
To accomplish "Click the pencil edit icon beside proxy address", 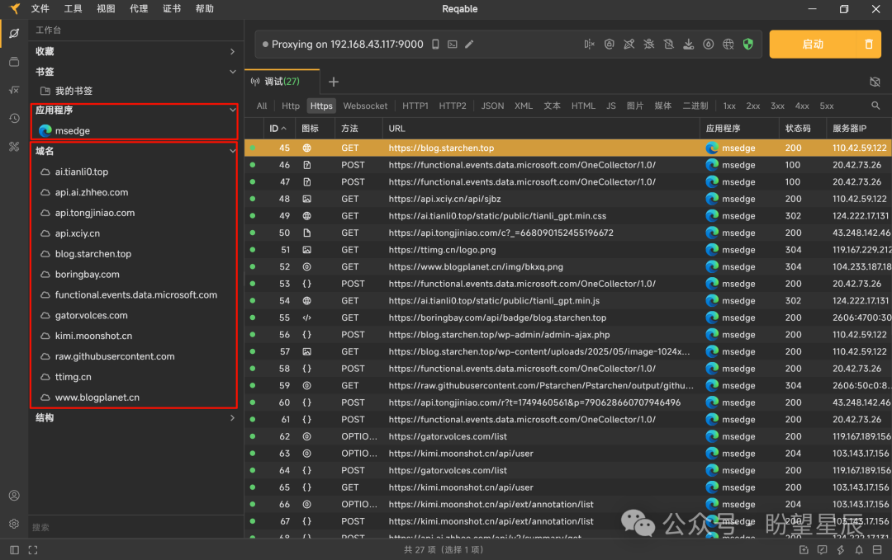I will (469, 45).
